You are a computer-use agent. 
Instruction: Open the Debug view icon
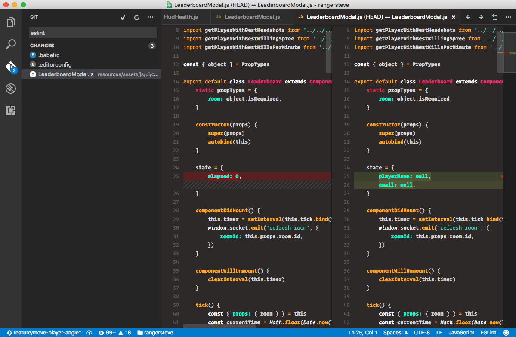[11, 89]
